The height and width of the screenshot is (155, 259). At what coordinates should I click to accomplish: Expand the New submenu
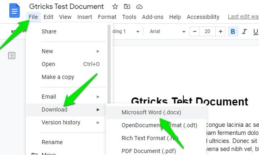click(70, 51)
